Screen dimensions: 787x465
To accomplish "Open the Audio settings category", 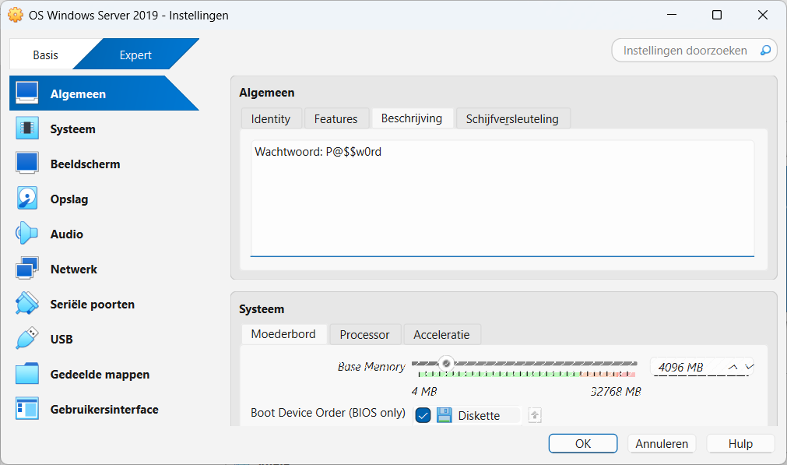I will click(x=65, y=234).
